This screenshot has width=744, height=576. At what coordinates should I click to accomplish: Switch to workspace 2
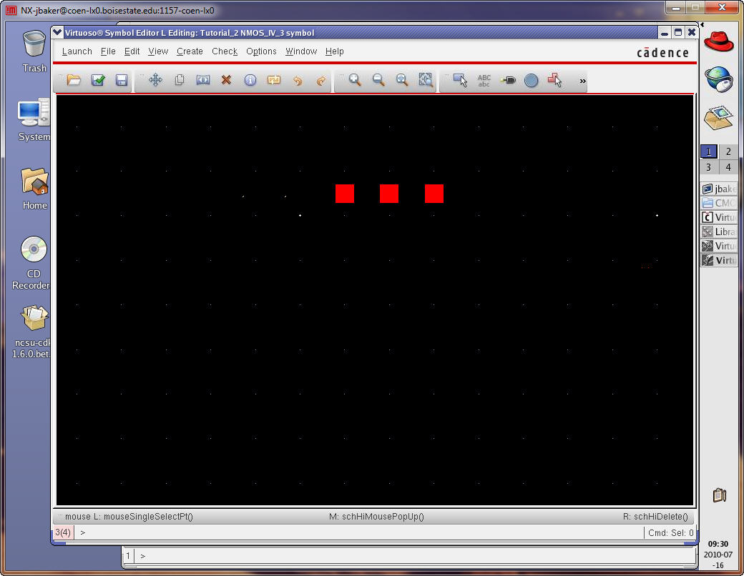[728, 152]
